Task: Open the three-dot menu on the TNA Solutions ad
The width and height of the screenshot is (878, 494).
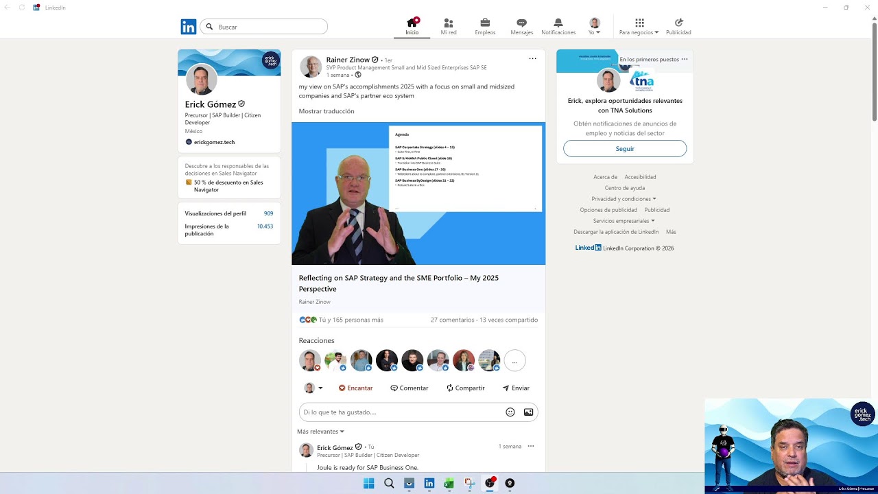Action: (685, 60)
